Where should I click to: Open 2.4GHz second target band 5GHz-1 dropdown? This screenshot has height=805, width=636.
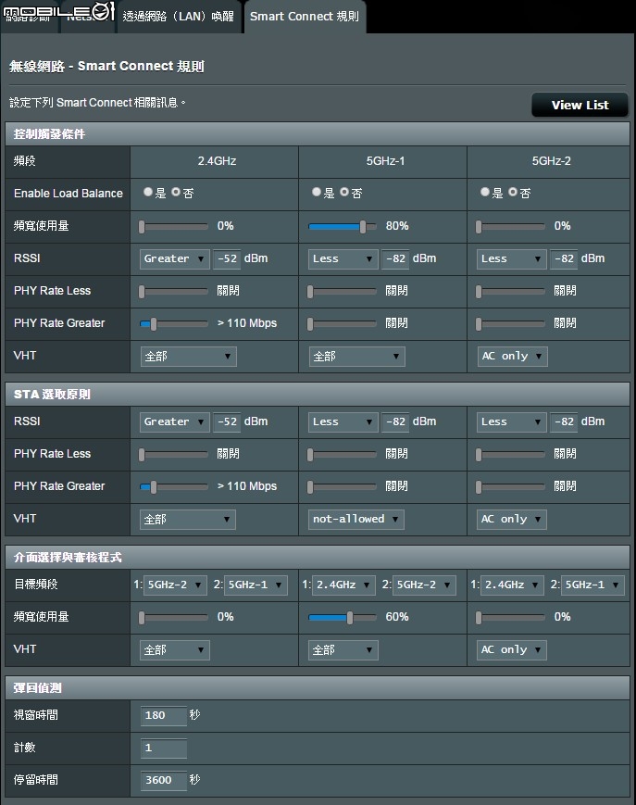(x=256, y=585)
